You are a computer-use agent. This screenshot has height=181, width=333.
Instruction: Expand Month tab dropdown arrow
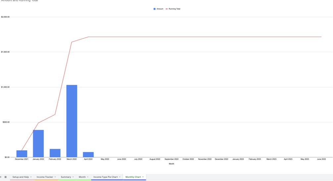tap(88, 177)
